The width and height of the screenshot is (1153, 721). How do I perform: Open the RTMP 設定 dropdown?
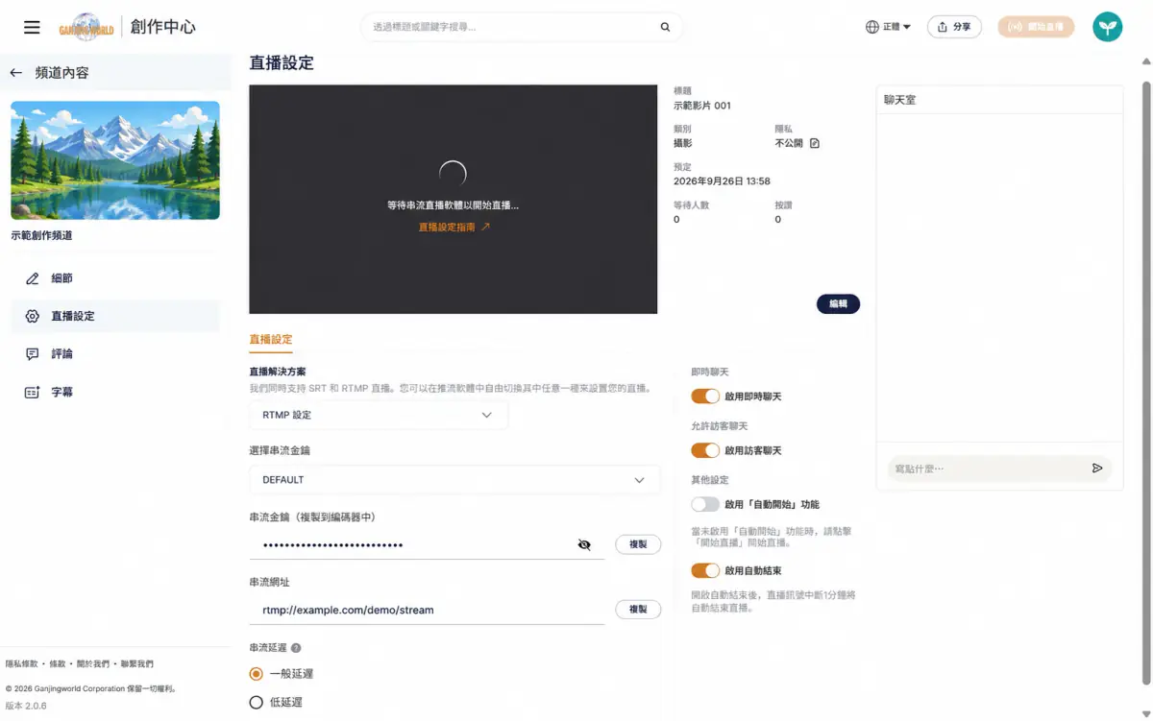tap(379, 415)
